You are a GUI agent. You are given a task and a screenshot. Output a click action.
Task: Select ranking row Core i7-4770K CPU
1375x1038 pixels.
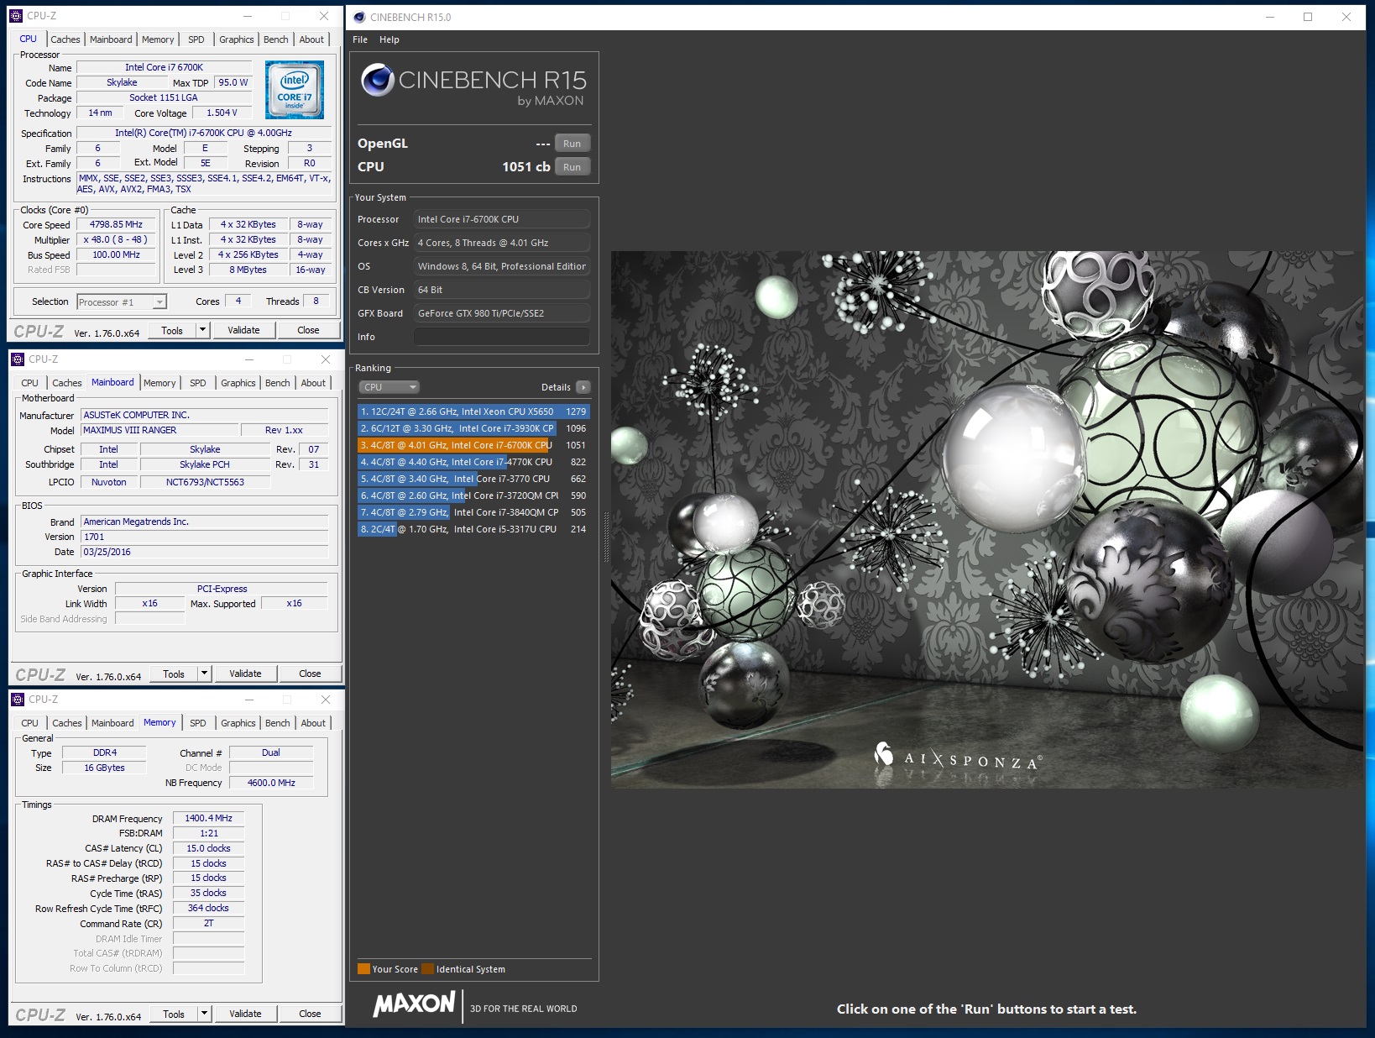coord(473,462)
